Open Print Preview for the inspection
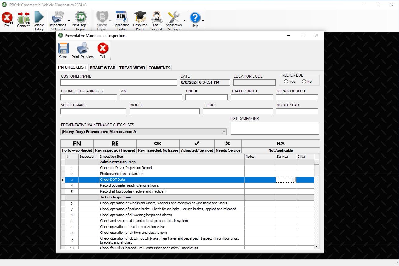Viewport: 399px width, 266px height. [x=82, y=50]
